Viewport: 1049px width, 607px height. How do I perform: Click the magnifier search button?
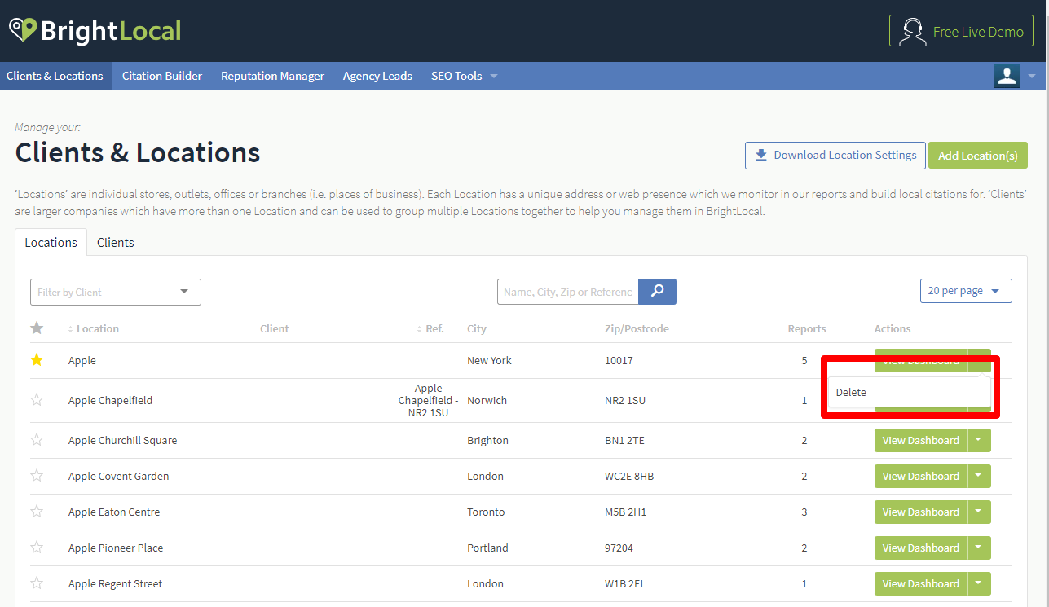[x=657, y=292]
